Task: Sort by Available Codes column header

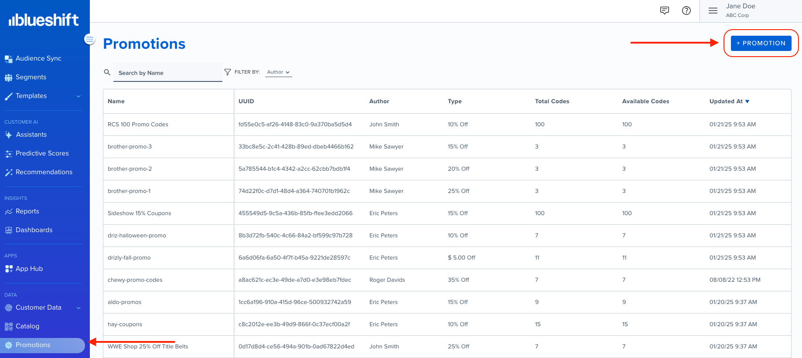Action: click(645, 101)
